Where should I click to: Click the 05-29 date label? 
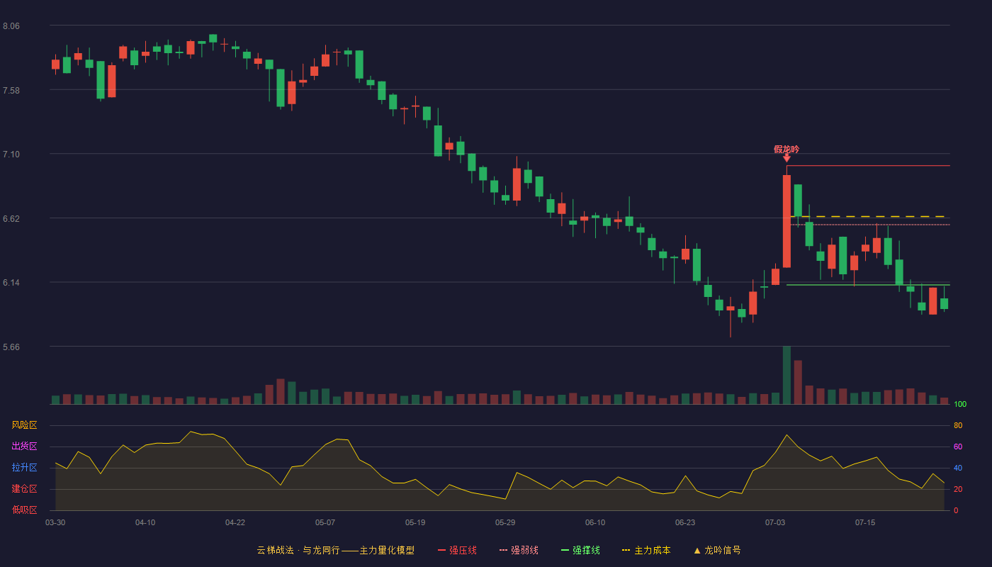coord(505,522)
